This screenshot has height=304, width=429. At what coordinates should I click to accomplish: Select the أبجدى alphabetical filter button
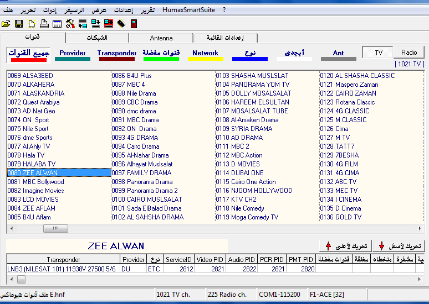pyautogui.click(x=294, y=55)
